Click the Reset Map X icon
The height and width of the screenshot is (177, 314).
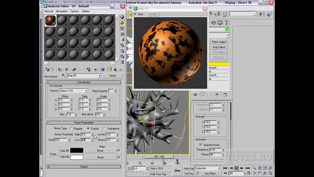point(67,70)
